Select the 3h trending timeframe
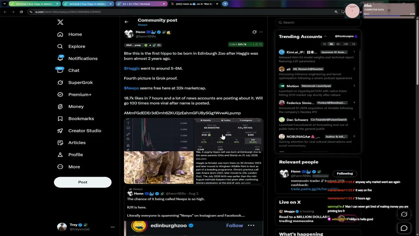This screenshot has width=419, height=236. [331, 44]
